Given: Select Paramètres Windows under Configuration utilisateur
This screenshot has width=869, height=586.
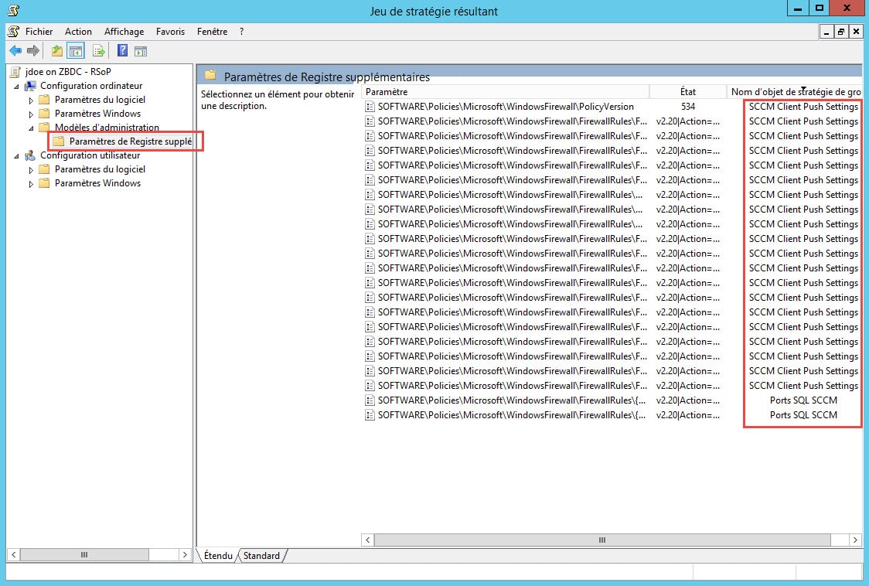Looking at the screenshot, I should [97, 183].
